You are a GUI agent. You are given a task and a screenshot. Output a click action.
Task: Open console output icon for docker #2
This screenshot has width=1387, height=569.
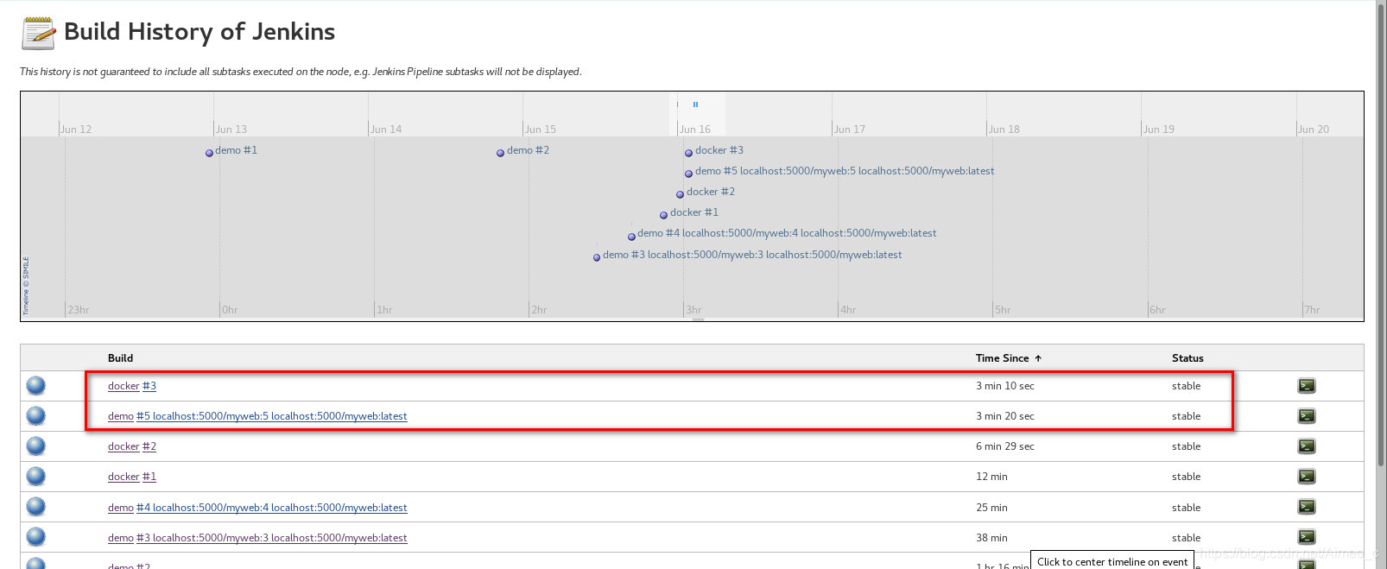1307,446
